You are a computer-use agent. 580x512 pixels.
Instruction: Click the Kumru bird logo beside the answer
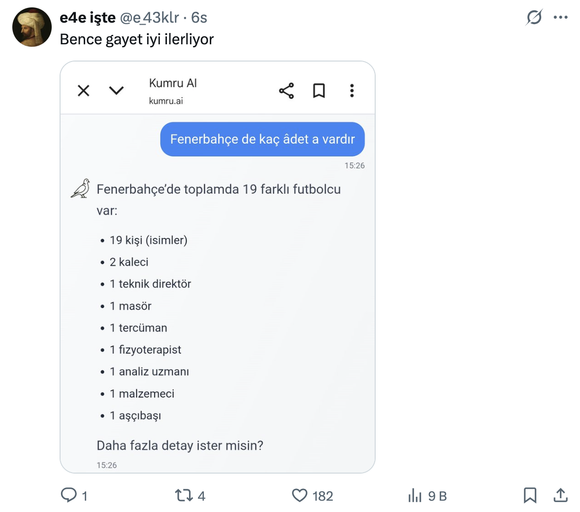coord(81,189)
